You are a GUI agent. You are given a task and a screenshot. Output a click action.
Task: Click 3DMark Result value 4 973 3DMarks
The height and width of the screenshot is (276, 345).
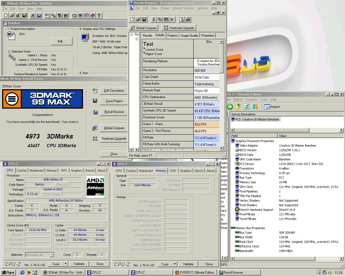click(x=206, y=104)
